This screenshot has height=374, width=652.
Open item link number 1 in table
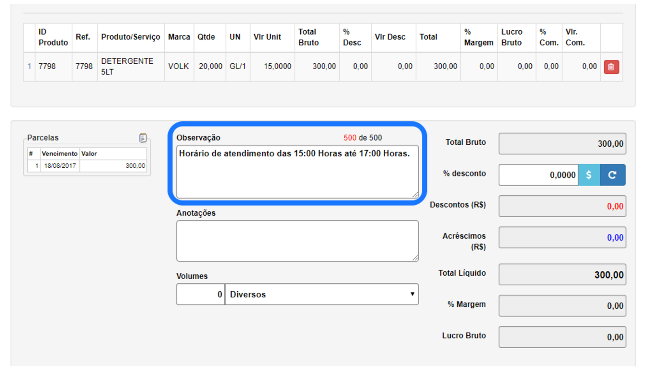pos(29,67)
